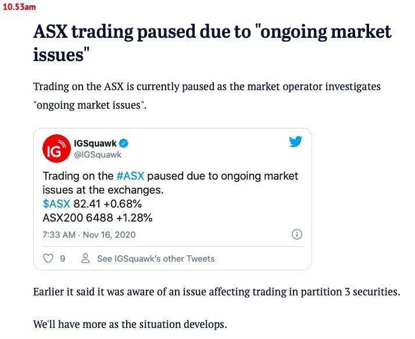Click the Twitter bird logo
The width and height of the screenshot is (415, 339).
295,142
